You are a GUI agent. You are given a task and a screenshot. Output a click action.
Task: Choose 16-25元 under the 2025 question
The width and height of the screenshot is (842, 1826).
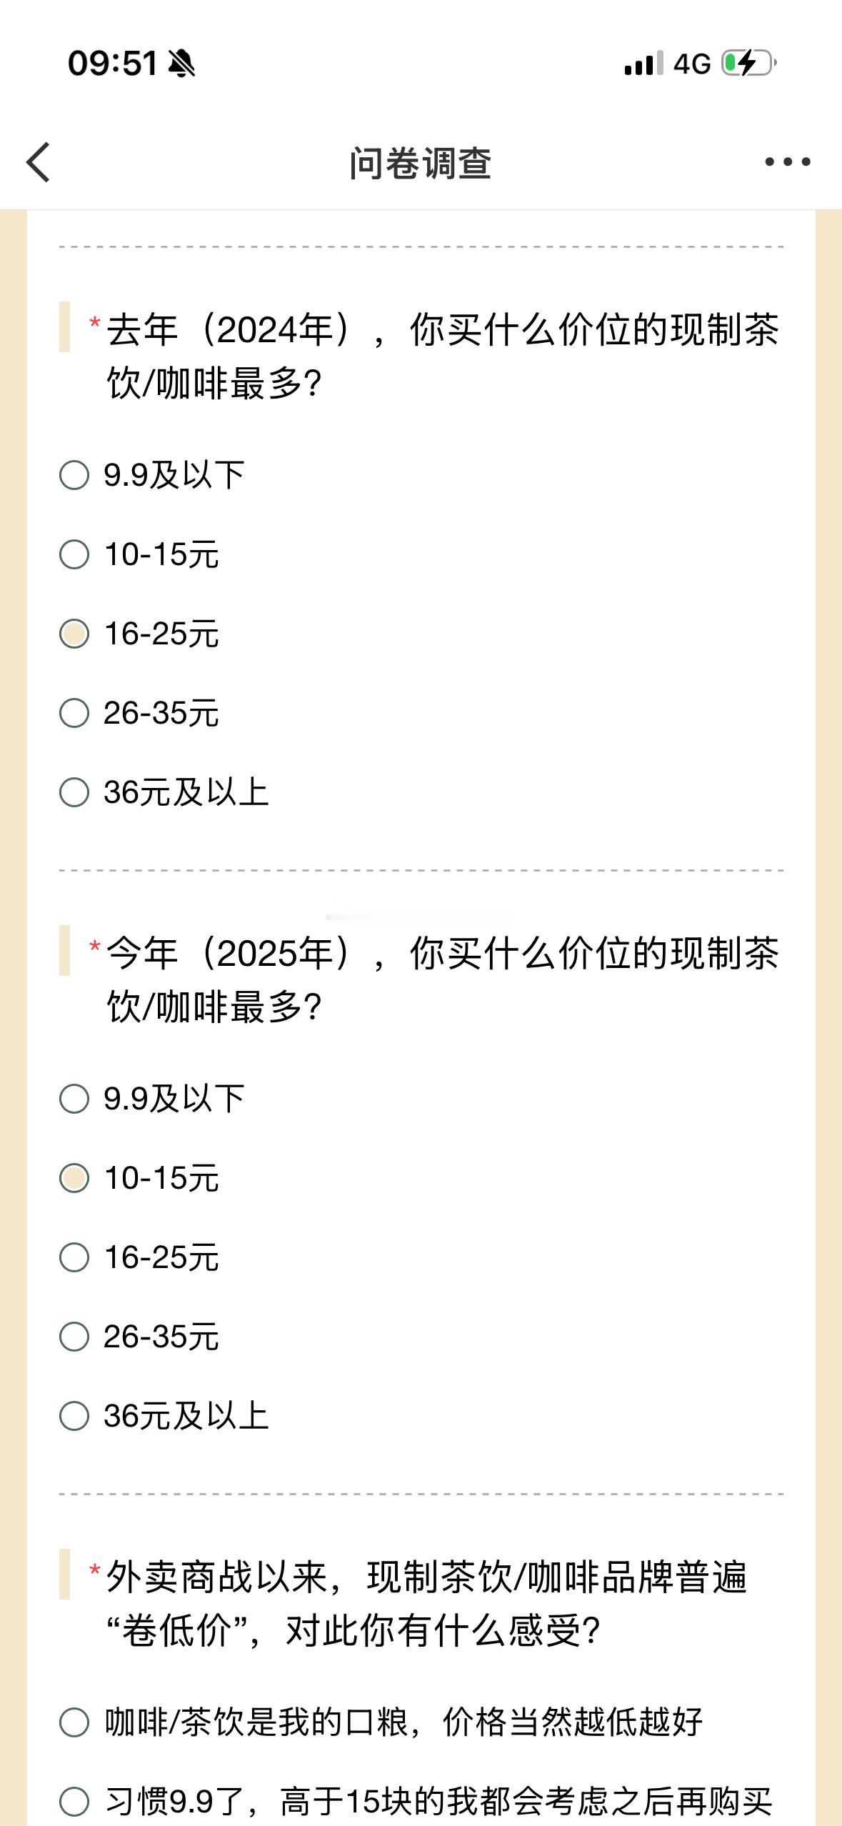point(74,1258)
